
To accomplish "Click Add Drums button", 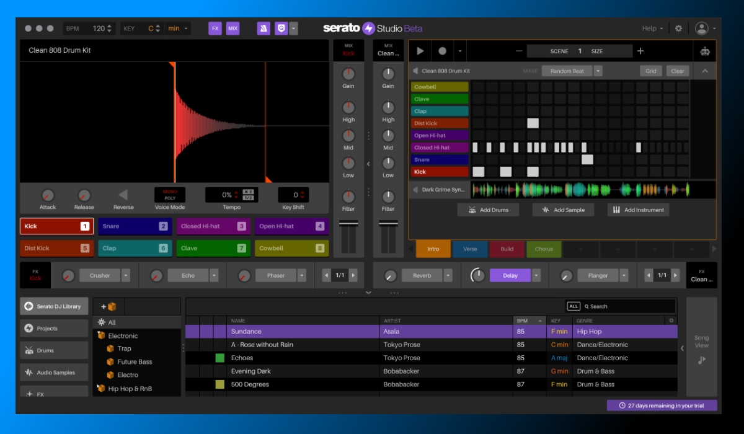I will 488,210.
